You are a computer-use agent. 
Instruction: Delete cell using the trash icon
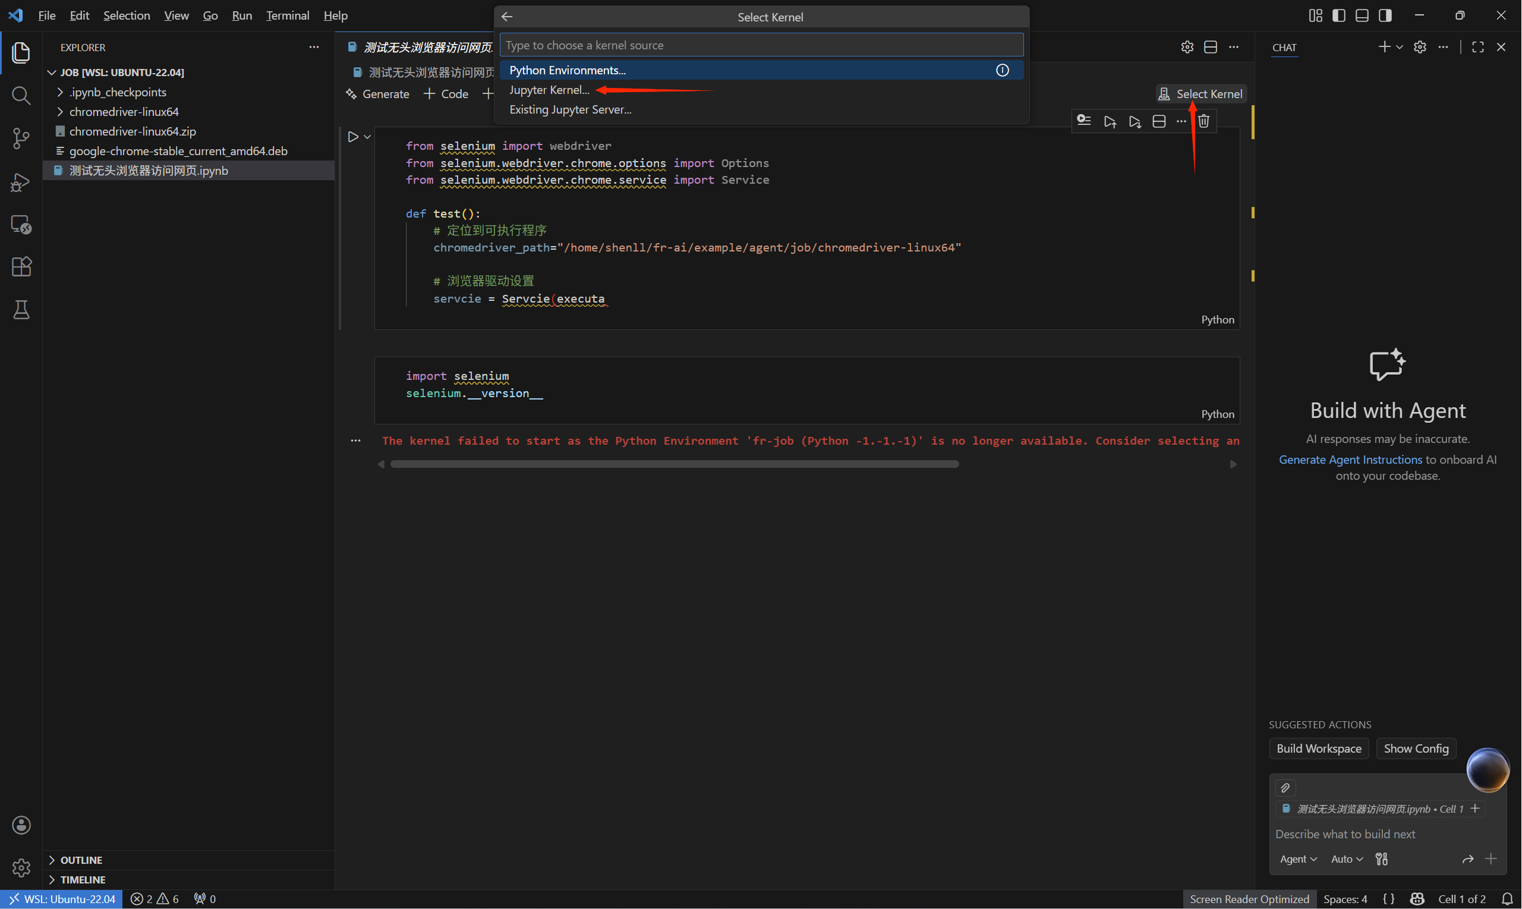click(1203, 121)
